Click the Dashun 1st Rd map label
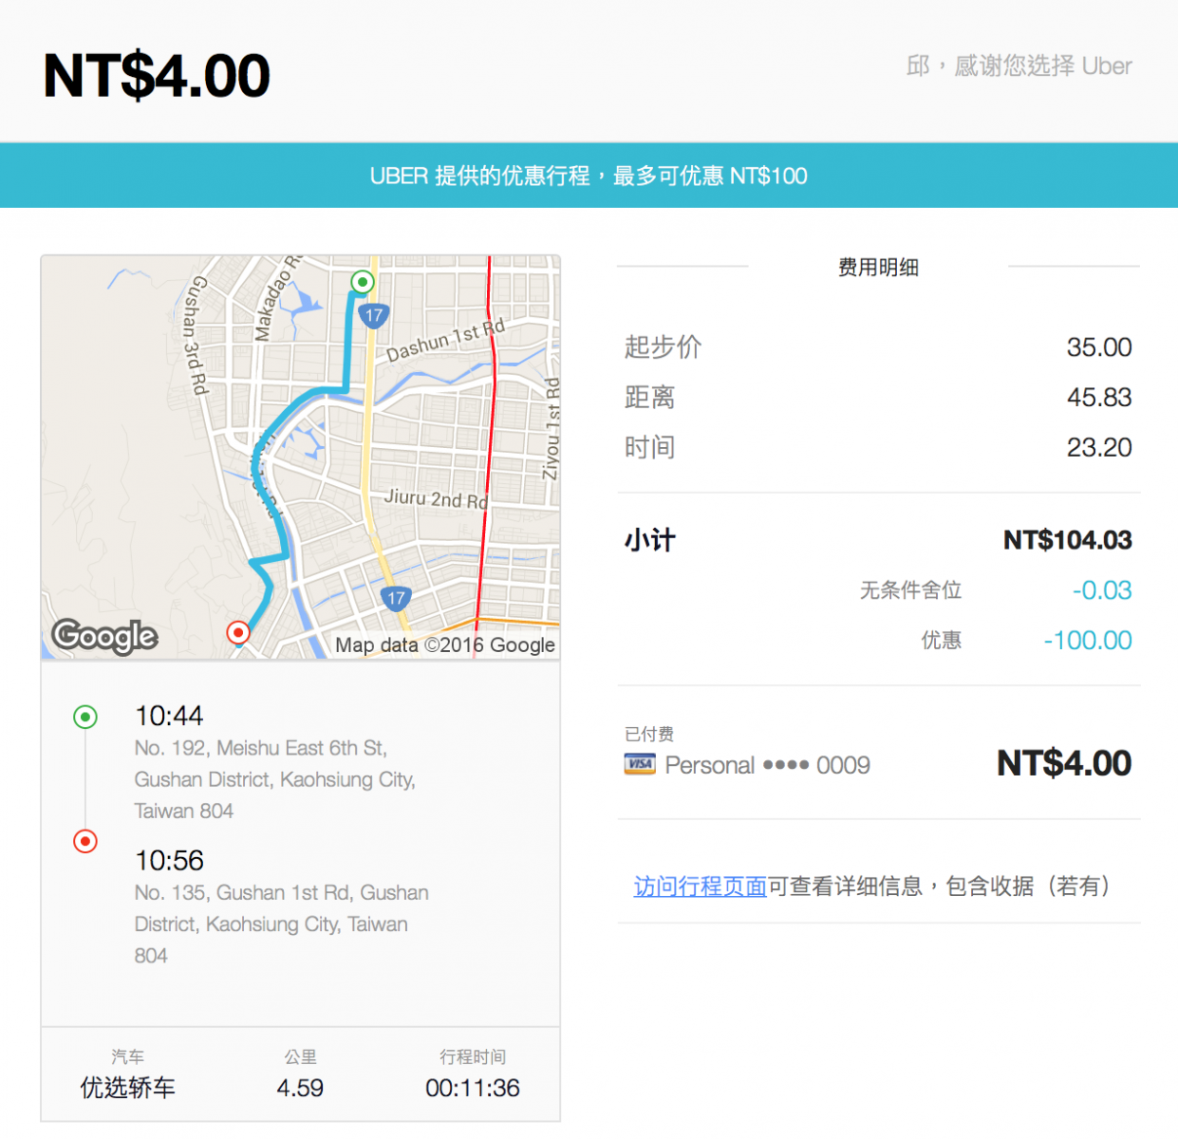 (446, 341)
